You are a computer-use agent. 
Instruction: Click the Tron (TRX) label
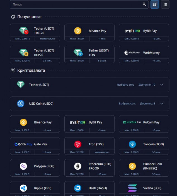pos(96,144)
